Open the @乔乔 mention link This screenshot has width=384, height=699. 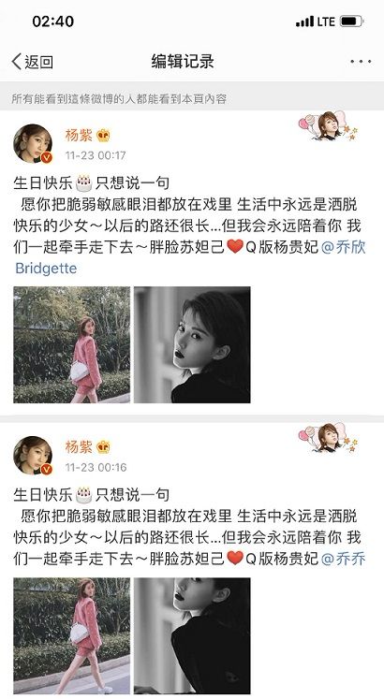click(343, 559)
